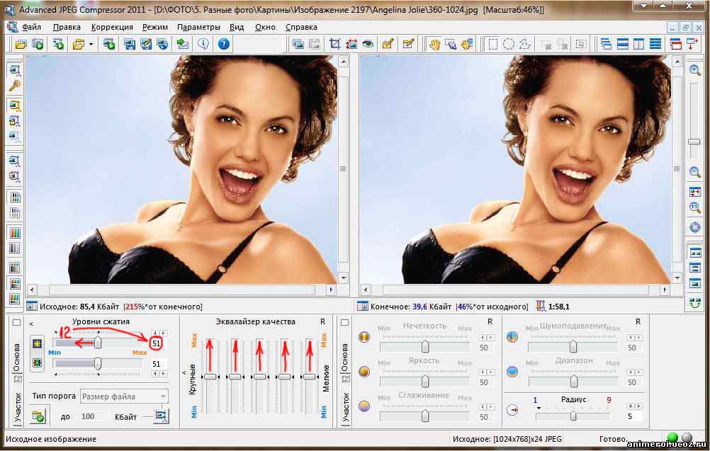The height and width of the screenshot is (451, 710).
Task: Click the Радиус slider handle
Action: click(573, 416)
